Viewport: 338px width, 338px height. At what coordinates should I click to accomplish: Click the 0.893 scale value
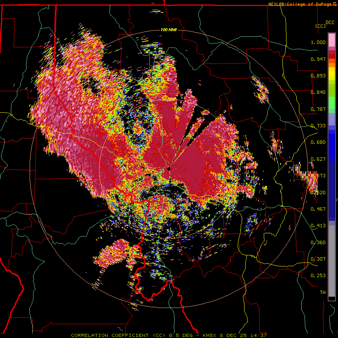click(318, 75)
